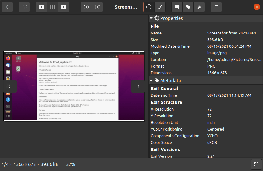Viewport: 263px width, 171px height.
Task: Click the Location label in Properties
Action: pos(158,60)
